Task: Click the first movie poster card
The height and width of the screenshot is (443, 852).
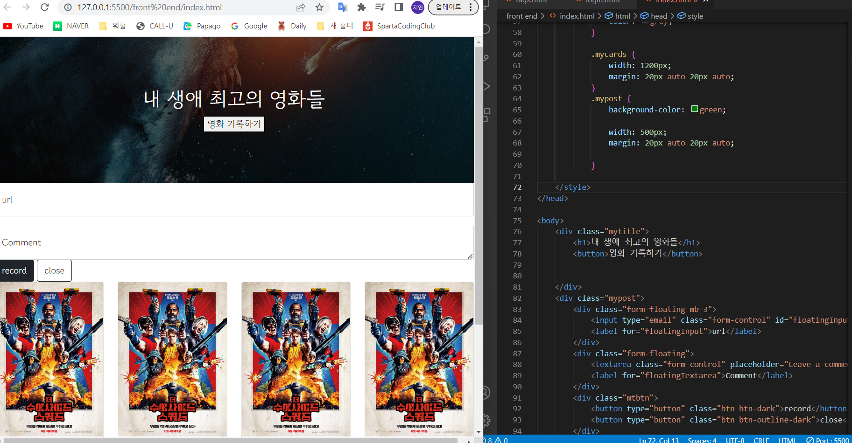Action: pyautogui.click(x=51, y=359)
